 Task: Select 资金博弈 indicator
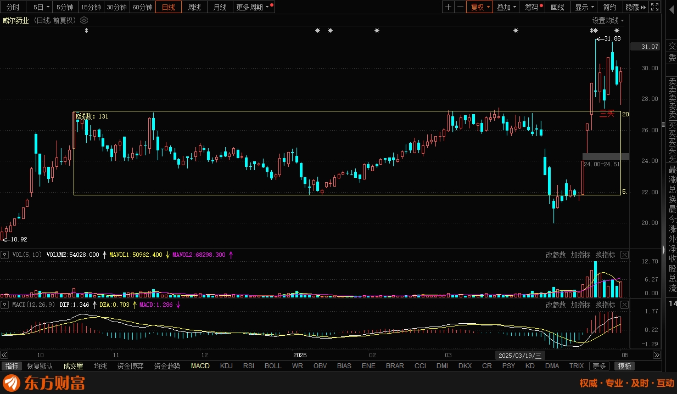130,366
